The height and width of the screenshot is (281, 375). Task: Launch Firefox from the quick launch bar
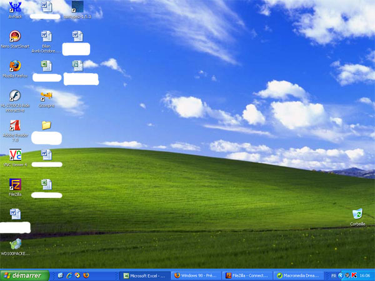(x=86, y=275)
